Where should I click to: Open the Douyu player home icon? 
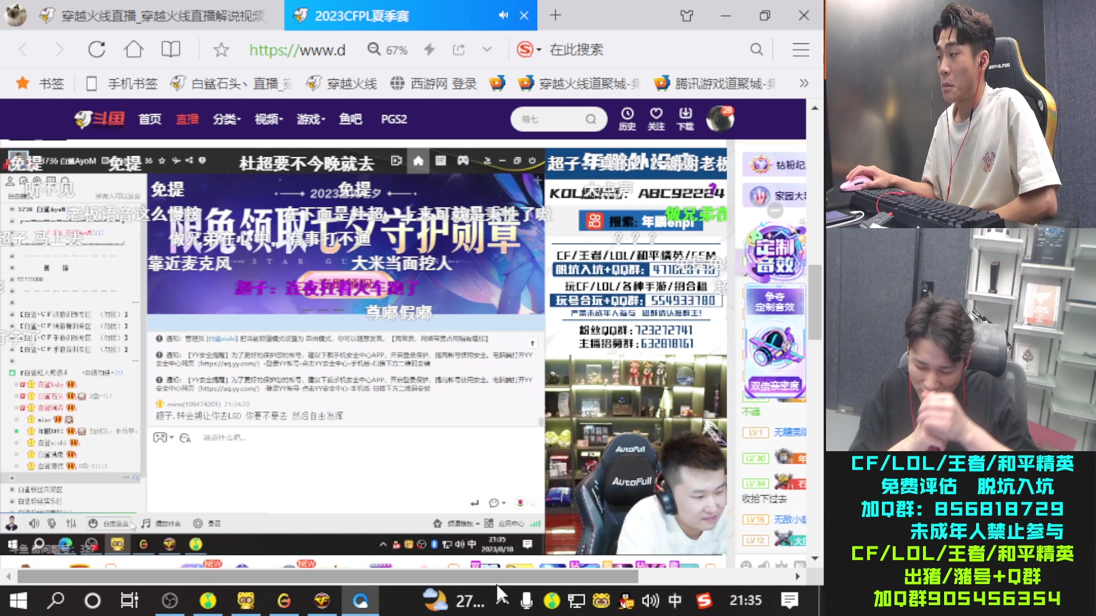(x=417, y=161)
